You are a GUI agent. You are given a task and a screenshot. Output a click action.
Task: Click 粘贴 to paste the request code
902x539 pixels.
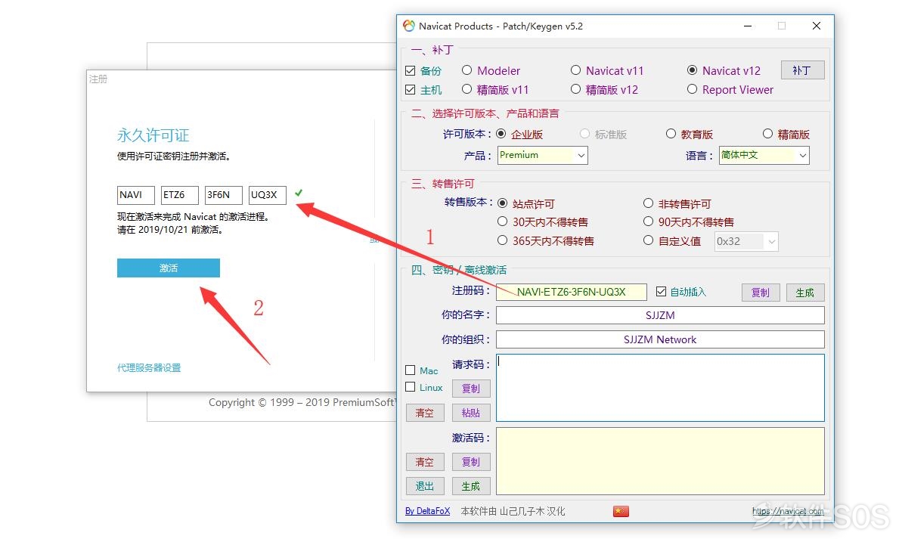[x=471, y=413]
